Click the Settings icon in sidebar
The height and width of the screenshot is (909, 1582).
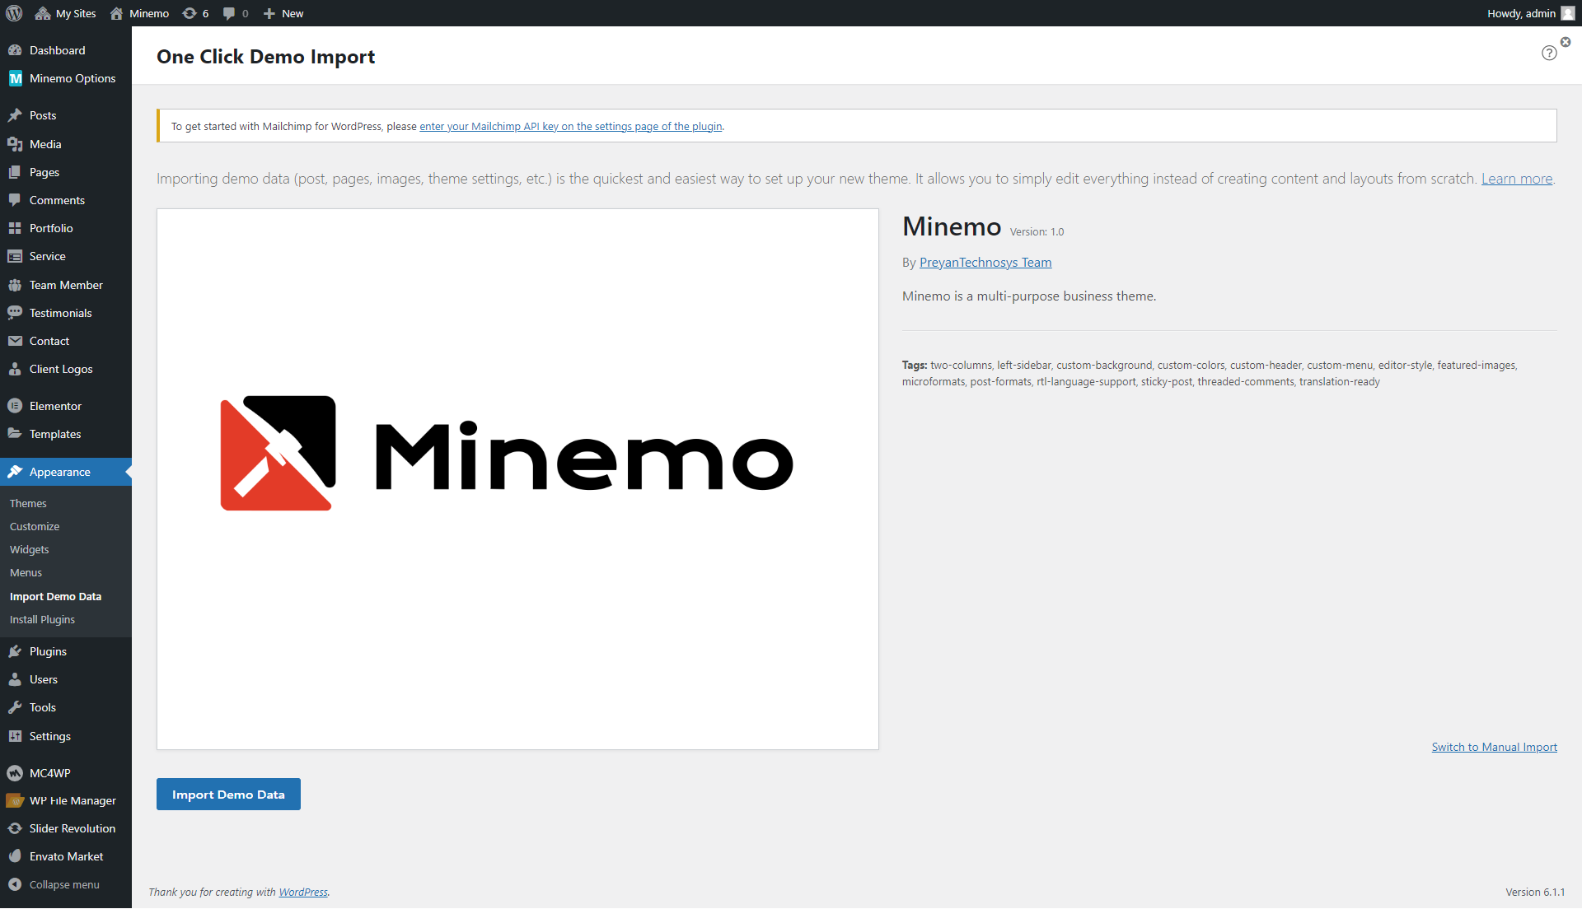click(x=15, y=736)
